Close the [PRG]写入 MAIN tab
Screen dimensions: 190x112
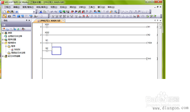pyautogui.click(x=63, y=21)
